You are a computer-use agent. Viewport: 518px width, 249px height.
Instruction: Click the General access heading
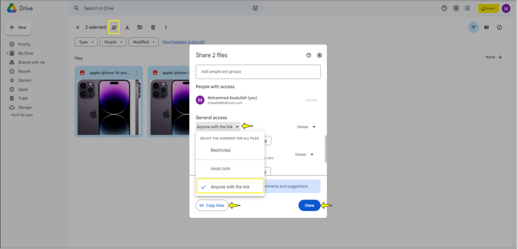click(212, 117)
